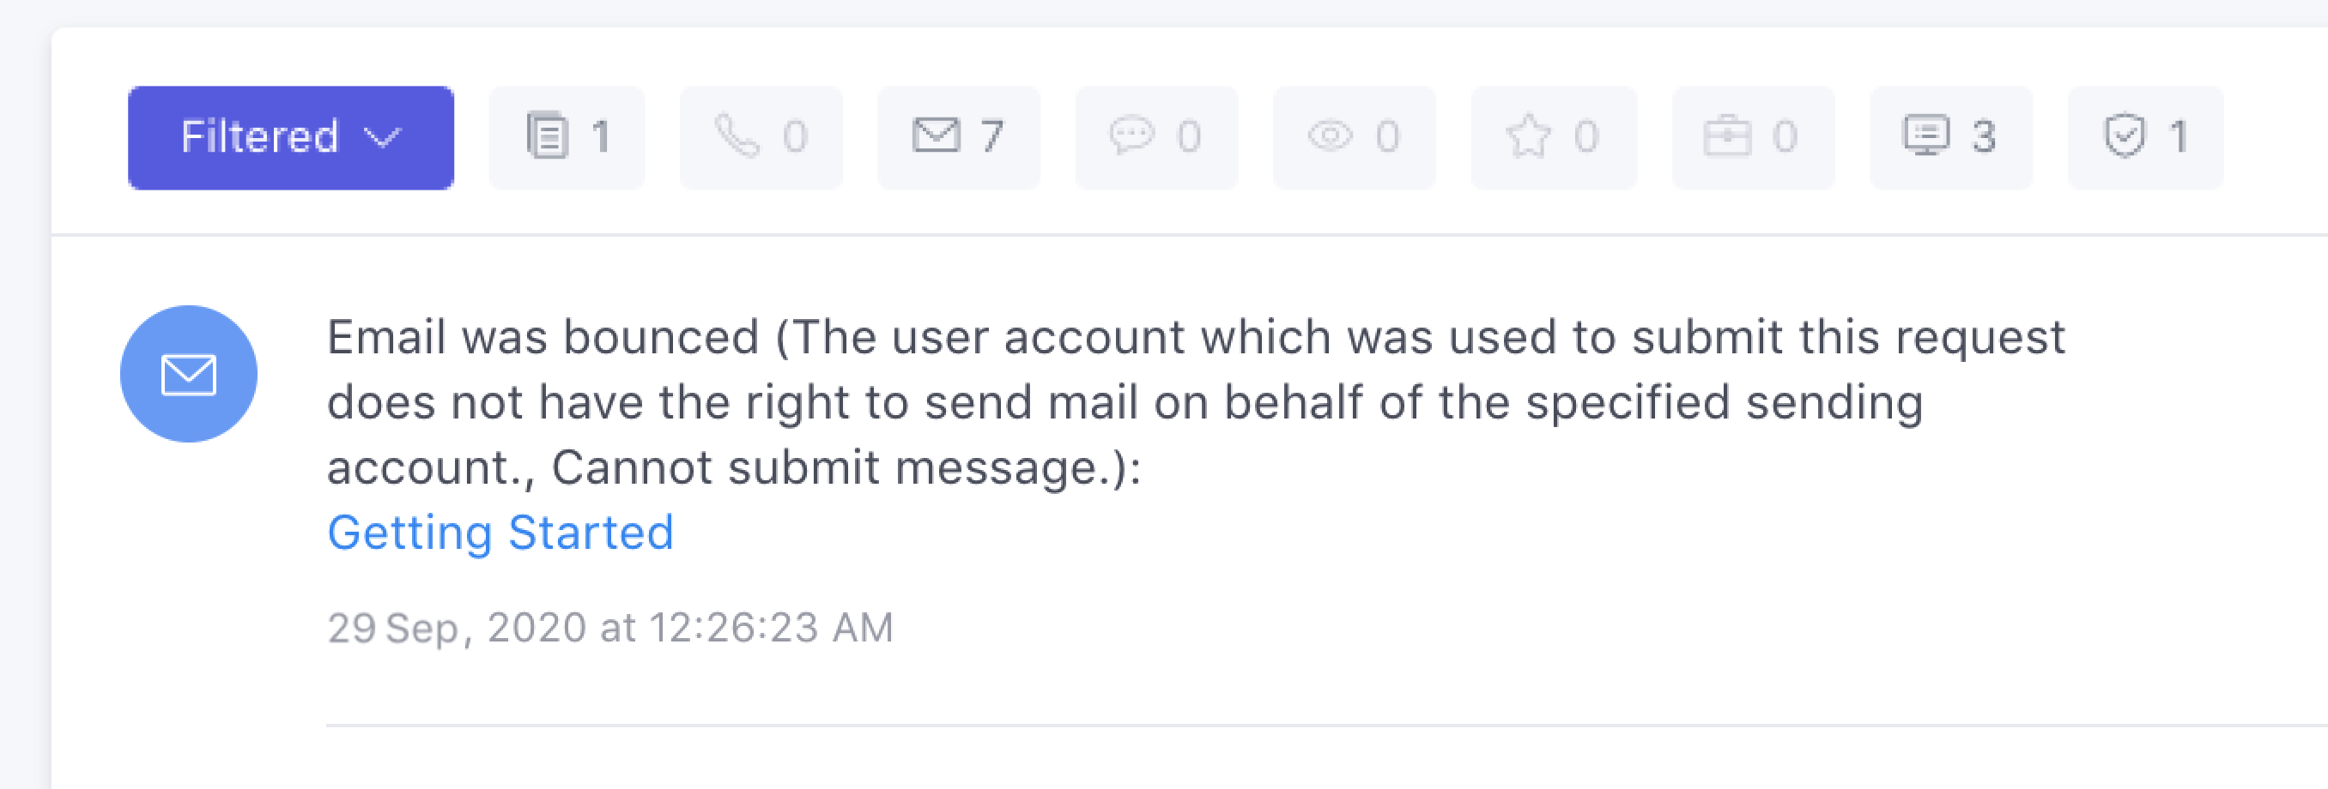Click the count 1 beside the shield
This screenshot has height=789, width=2328.
click(2179, 137)
